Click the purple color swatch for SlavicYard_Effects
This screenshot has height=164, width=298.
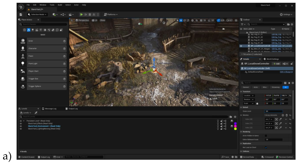tap(235, 124)
